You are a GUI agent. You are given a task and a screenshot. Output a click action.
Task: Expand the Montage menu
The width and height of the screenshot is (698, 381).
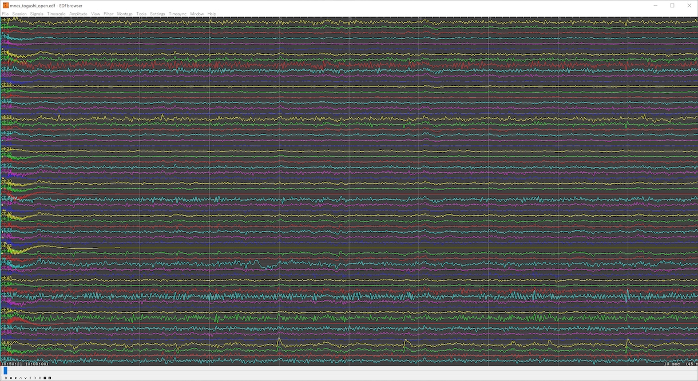pyautogui.click(x=125, y=14)
